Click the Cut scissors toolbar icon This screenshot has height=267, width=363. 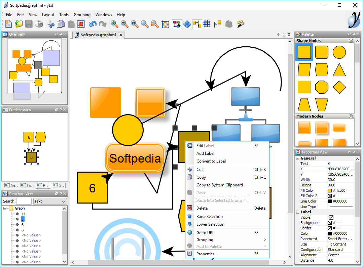click(50, 24)
